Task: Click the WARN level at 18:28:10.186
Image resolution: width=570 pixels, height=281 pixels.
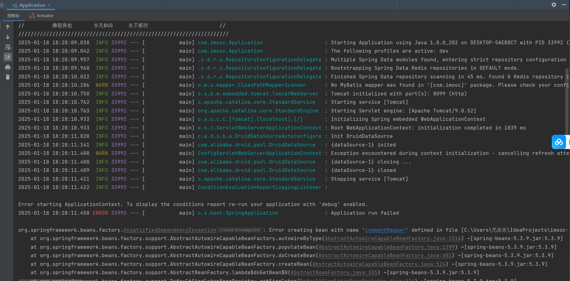Action: click(102, 85)
